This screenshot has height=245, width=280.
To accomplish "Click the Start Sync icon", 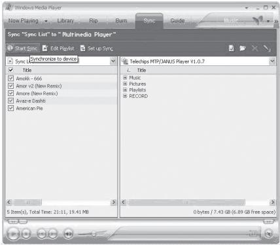I will point(10,48).
